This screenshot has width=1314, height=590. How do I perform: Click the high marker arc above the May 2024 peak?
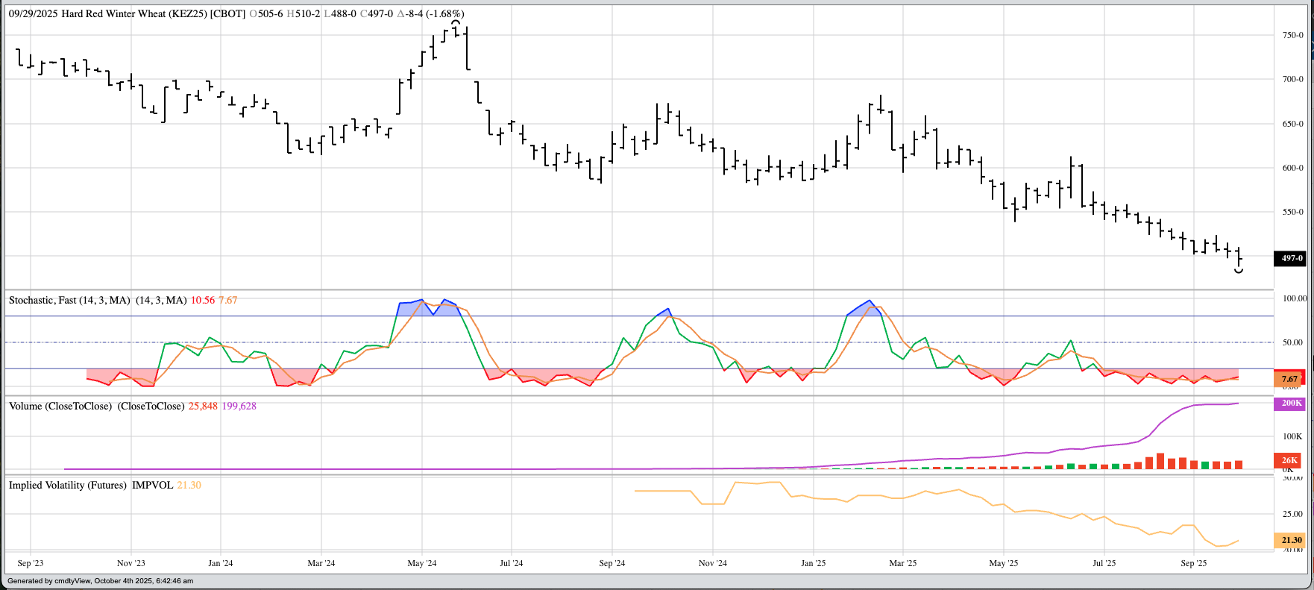(456, 23)
